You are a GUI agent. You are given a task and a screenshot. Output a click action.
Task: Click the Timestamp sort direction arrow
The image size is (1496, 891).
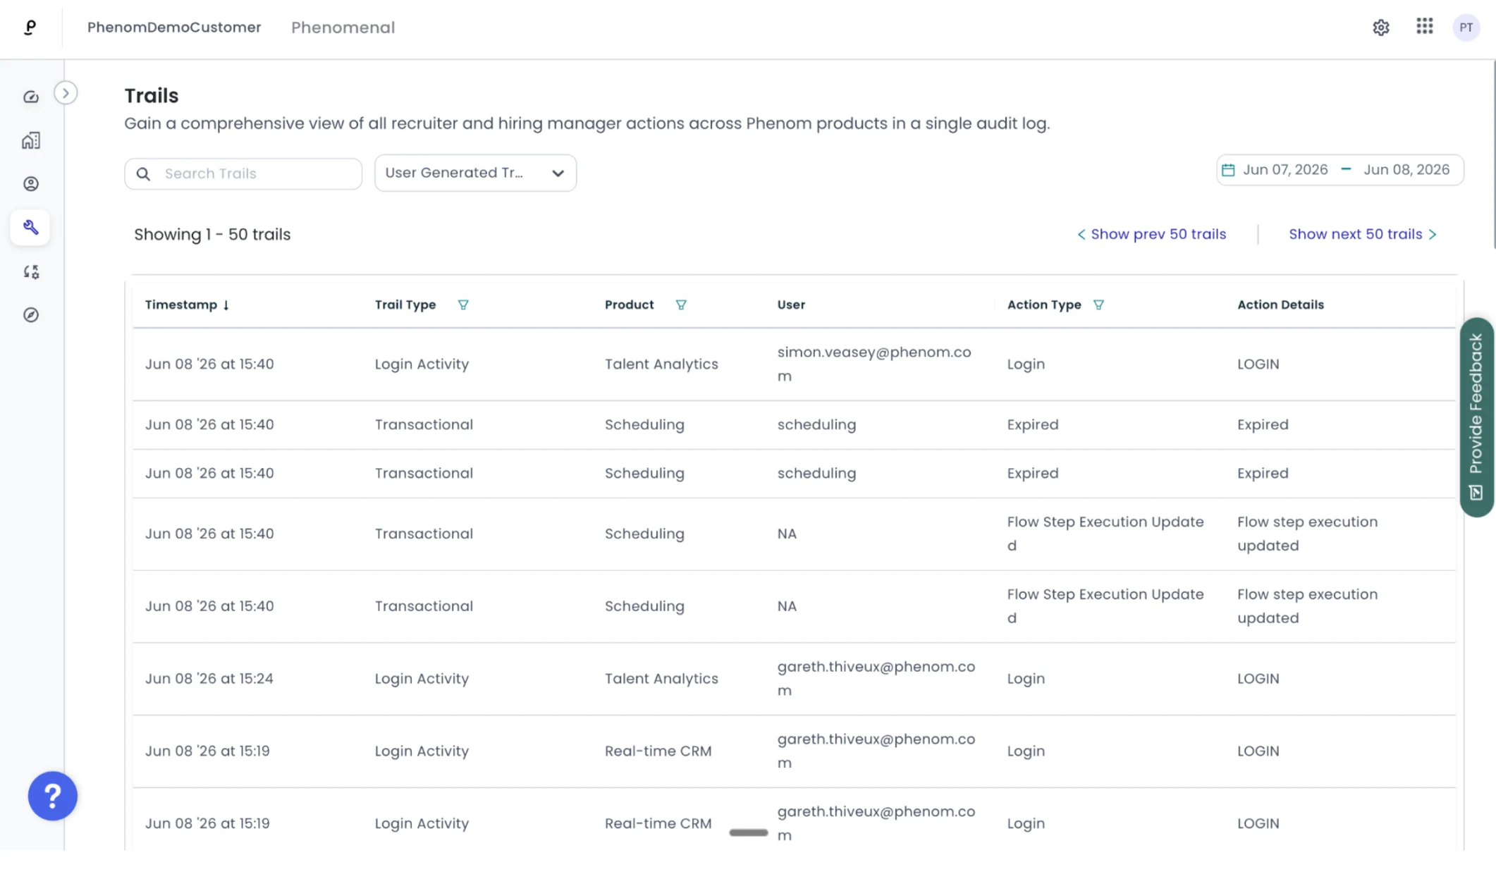[226, 305]
